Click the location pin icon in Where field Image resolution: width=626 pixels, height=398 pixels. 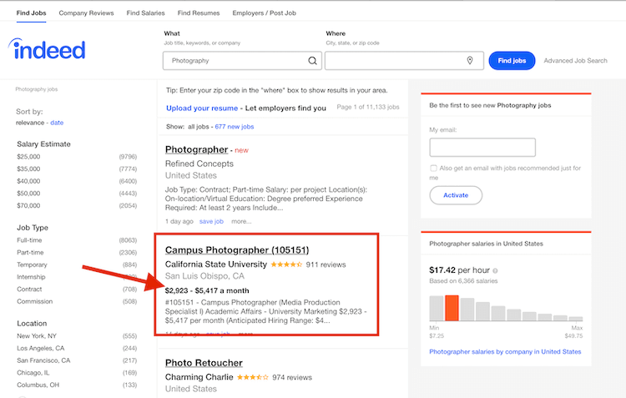point(470,61)
